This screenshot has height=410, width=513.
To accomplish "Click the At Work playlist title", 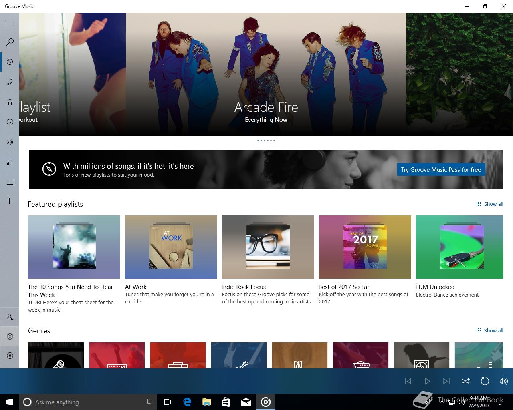I will (x=136, y=287).
